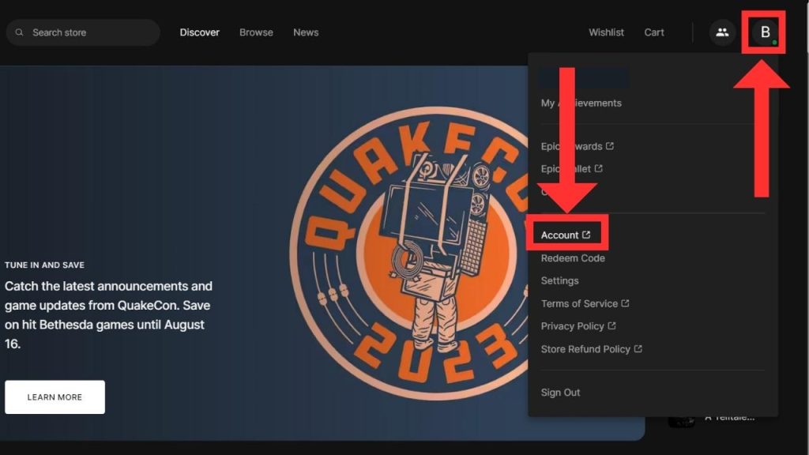Click external link icon beside Epic Wallet
This screenshot has width=809, height=455.
(x=599, y=168)
